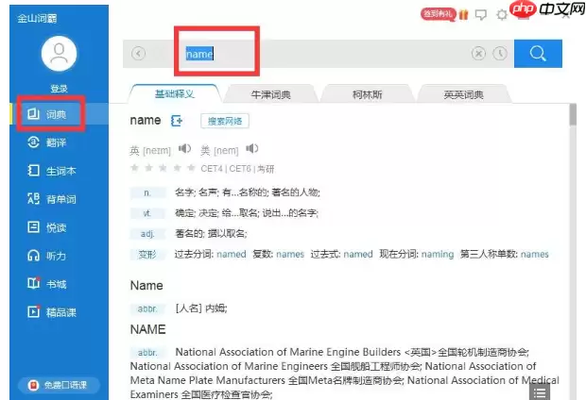Click the third-person singular link names
This screenshot has height=400, width=586.
tap(534, 254)
